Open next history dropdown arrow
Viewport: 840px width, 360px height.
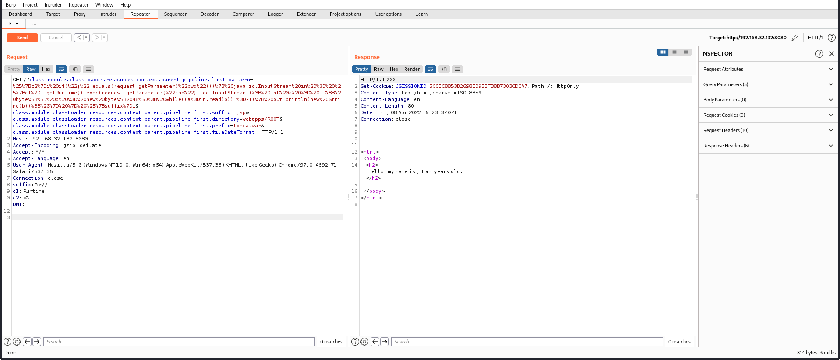pos(104,38)
